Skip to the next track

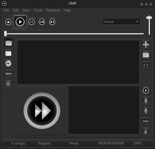pyautogui.click(x=52, y=22)
